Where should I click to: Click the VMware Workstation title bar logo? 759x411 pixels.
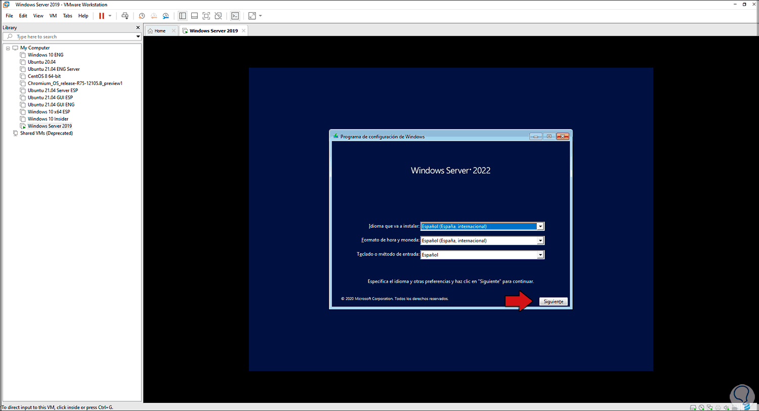click(x=7, y=4)
